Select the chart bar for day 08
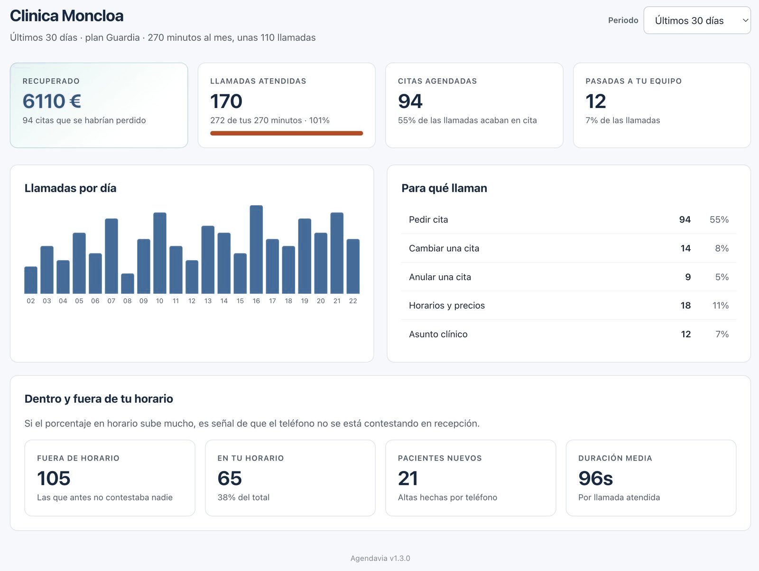The image size is (759, 571). [x=128, y=283]
